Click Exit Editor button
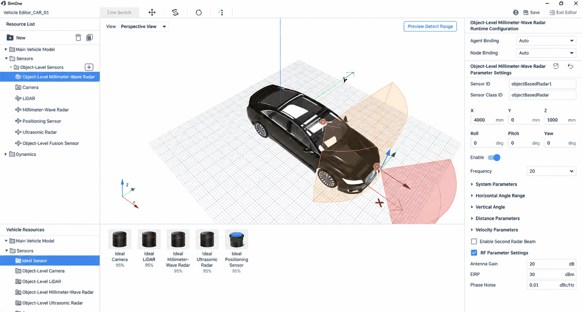 pos(563,12)
